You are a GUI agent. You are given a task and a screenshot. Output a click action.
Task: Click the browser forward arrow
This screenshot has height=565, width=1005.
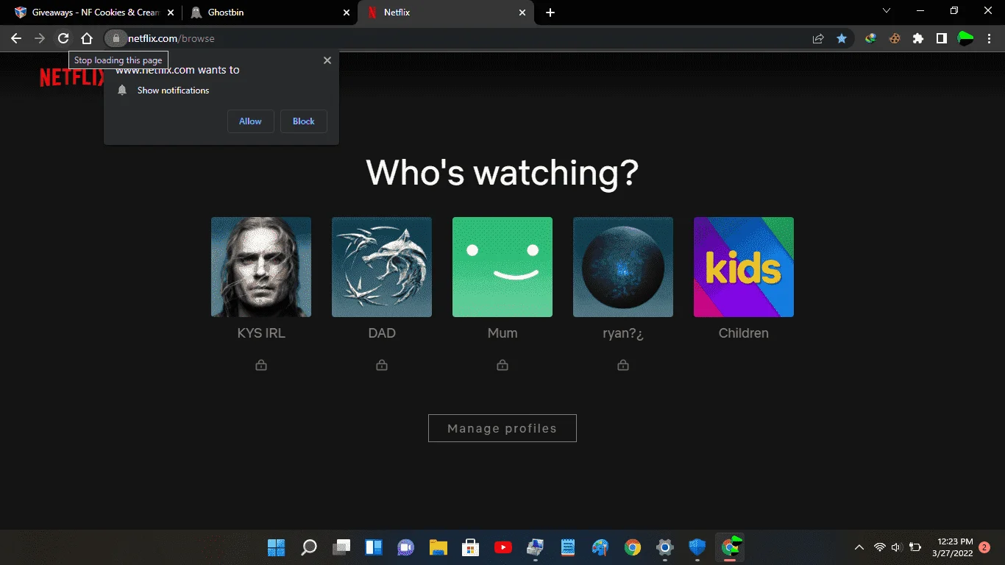pyautogui.click(x=40, y=38)
